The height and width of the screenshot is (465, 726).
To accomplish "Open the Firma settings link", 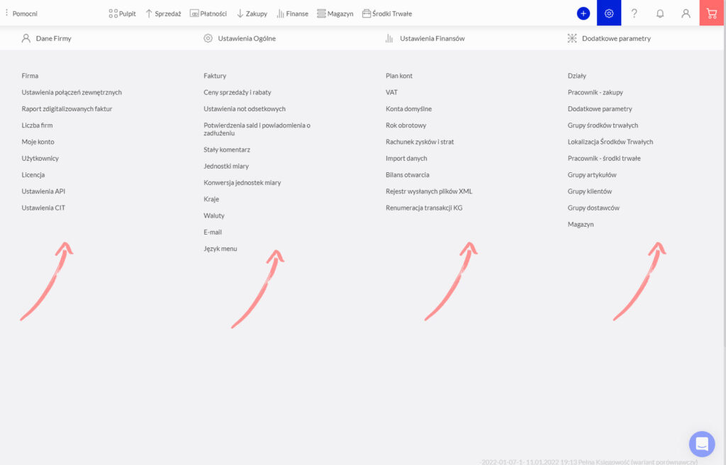I will (x=30, y=76).
